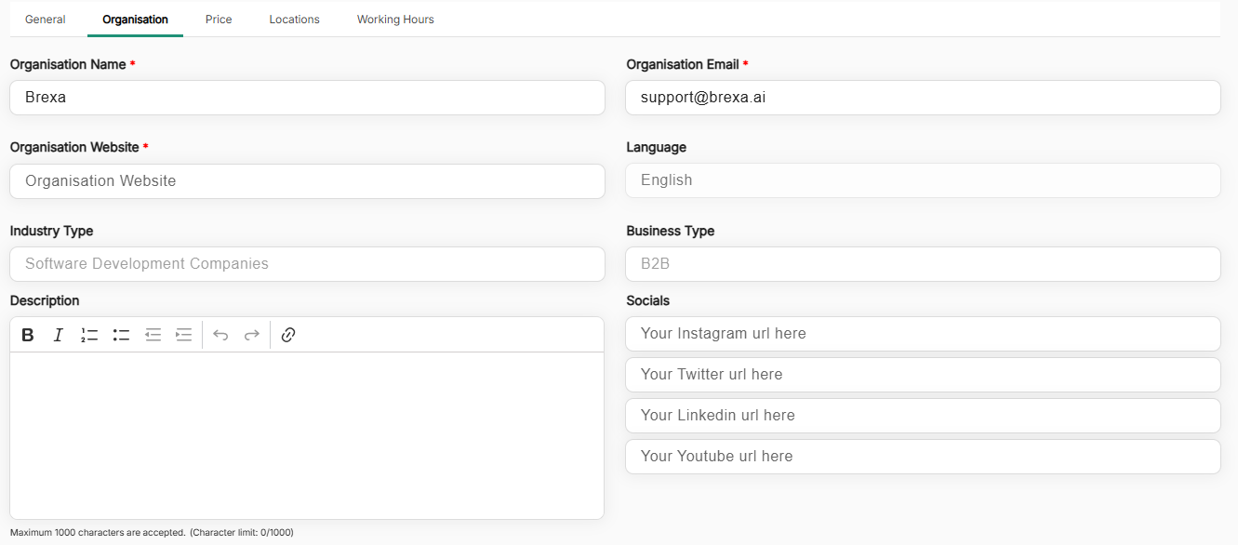Click the Organisation Email field
The width and height of the screenshot is (1238, 545).
pos(922,98)
